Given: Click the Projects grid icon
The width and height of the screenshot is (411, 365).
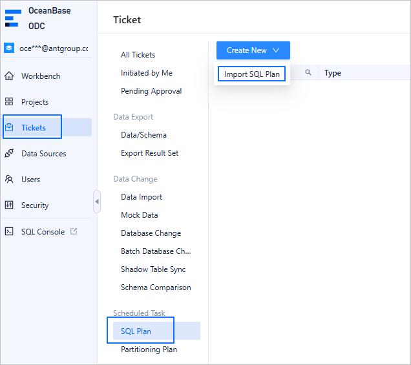Looking at the screenshot, I should point(9,102).
